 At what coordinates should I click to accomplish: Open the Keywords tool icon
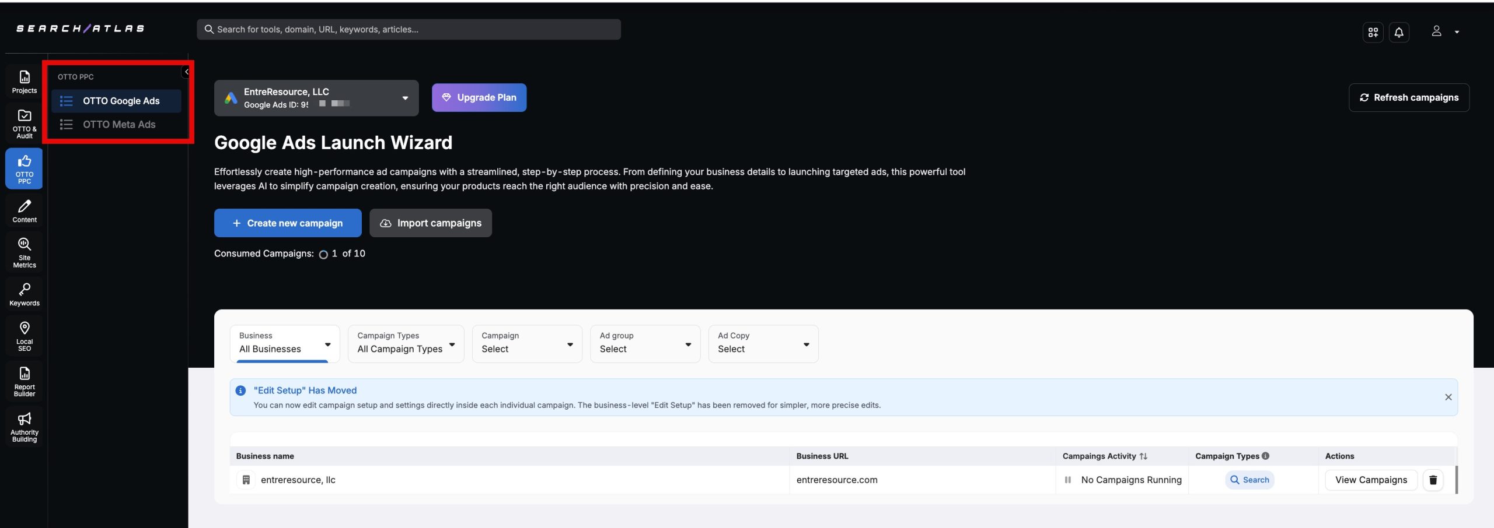24,294
